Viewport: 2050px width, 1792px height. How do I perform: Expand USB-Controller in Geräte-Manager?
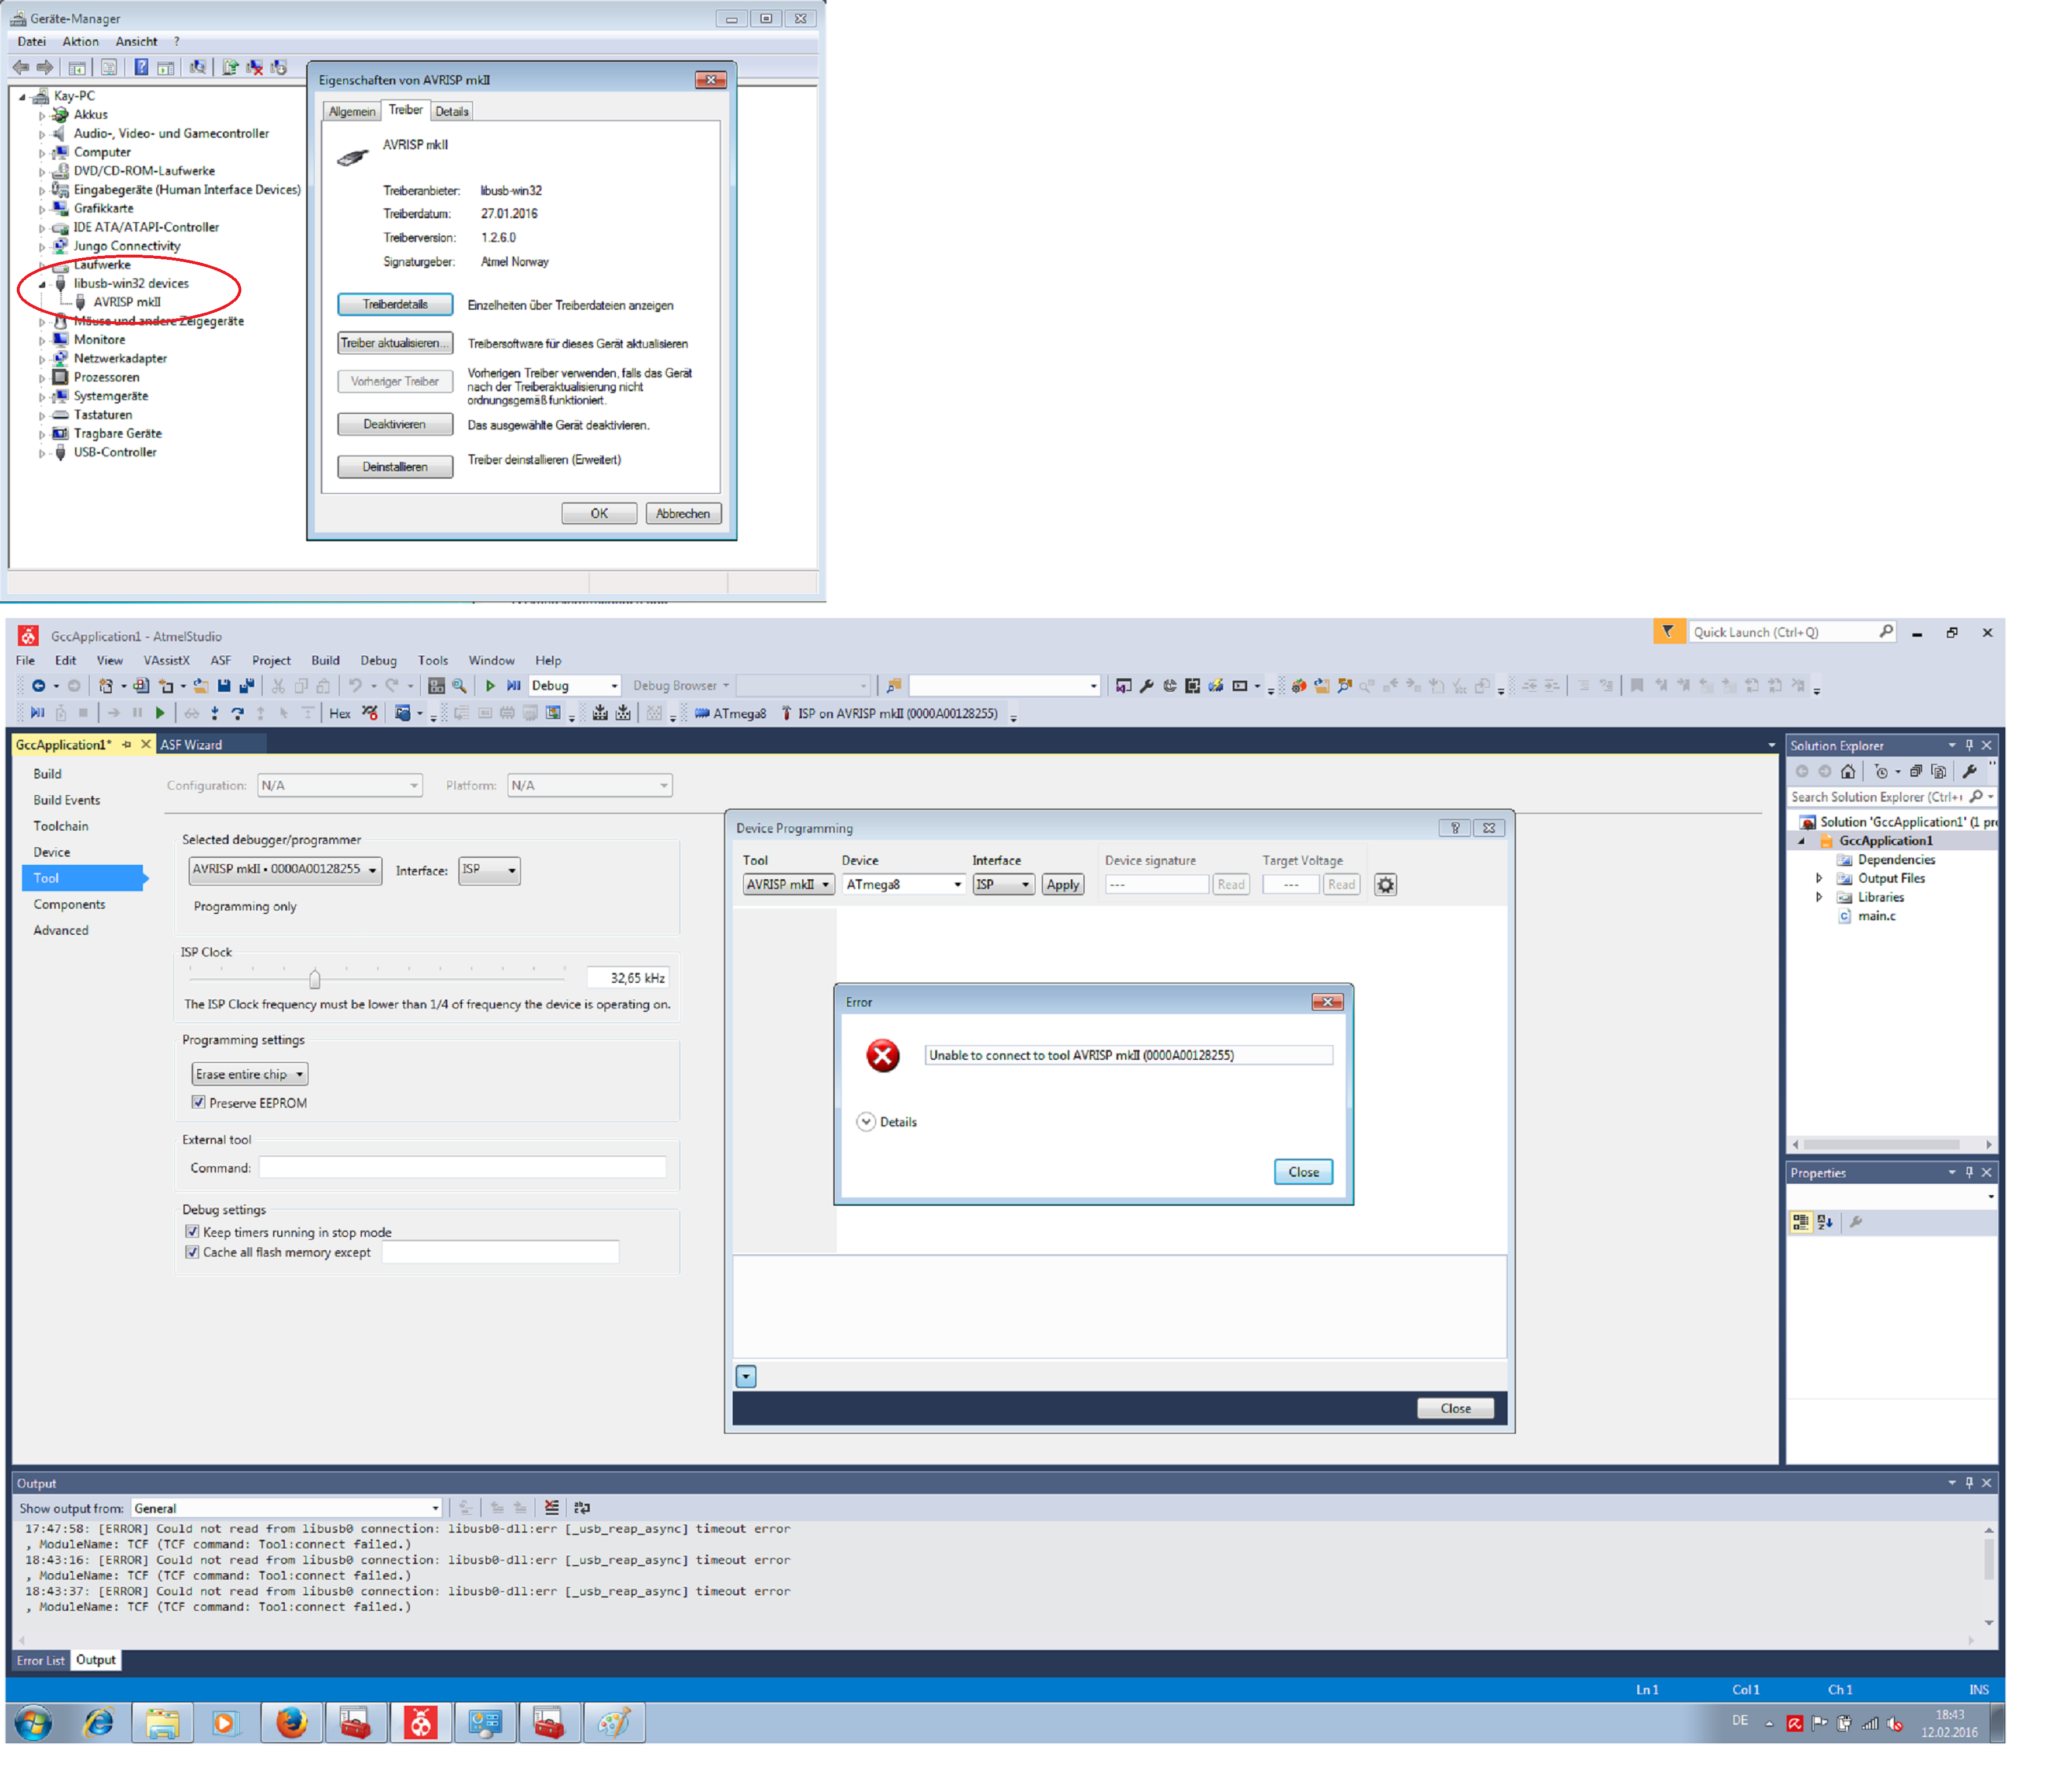coord(42,453)
